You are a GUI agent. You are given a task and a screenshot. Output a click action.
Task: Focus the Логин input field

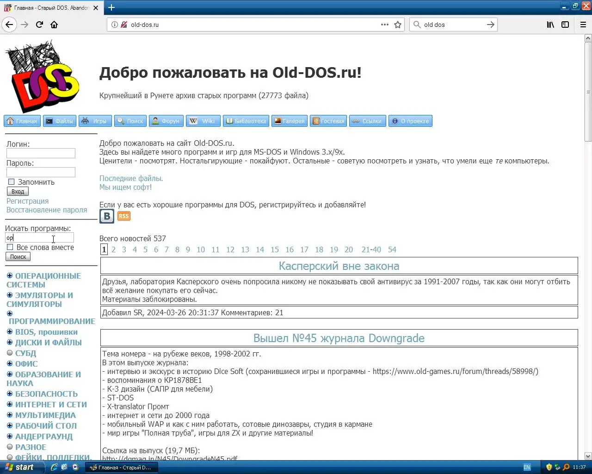(41, 153)
